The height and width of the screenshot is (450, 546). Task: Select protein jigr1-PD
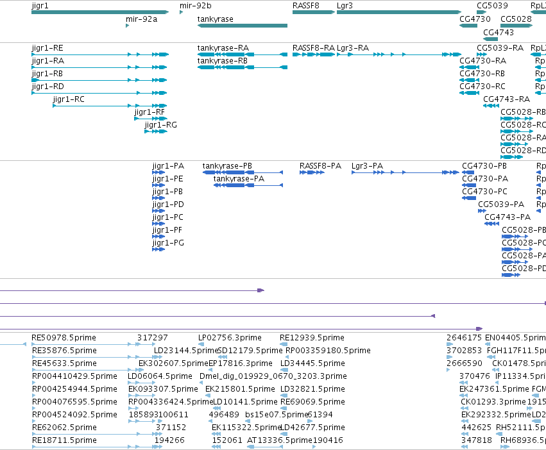coord(158,211)
